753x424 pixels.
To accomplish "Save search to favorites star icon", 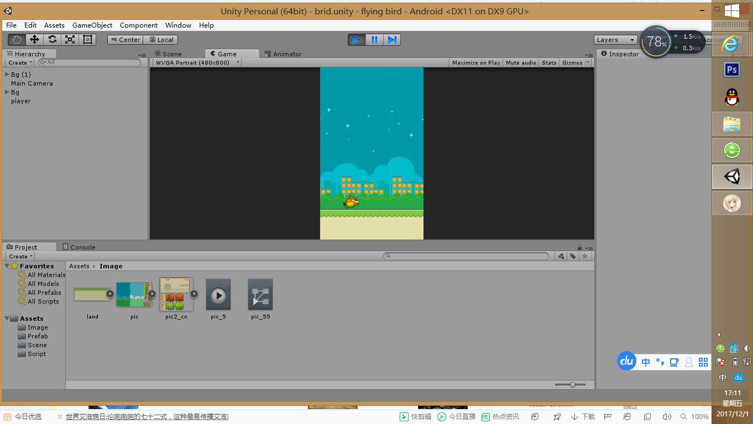I will (585, 256).
